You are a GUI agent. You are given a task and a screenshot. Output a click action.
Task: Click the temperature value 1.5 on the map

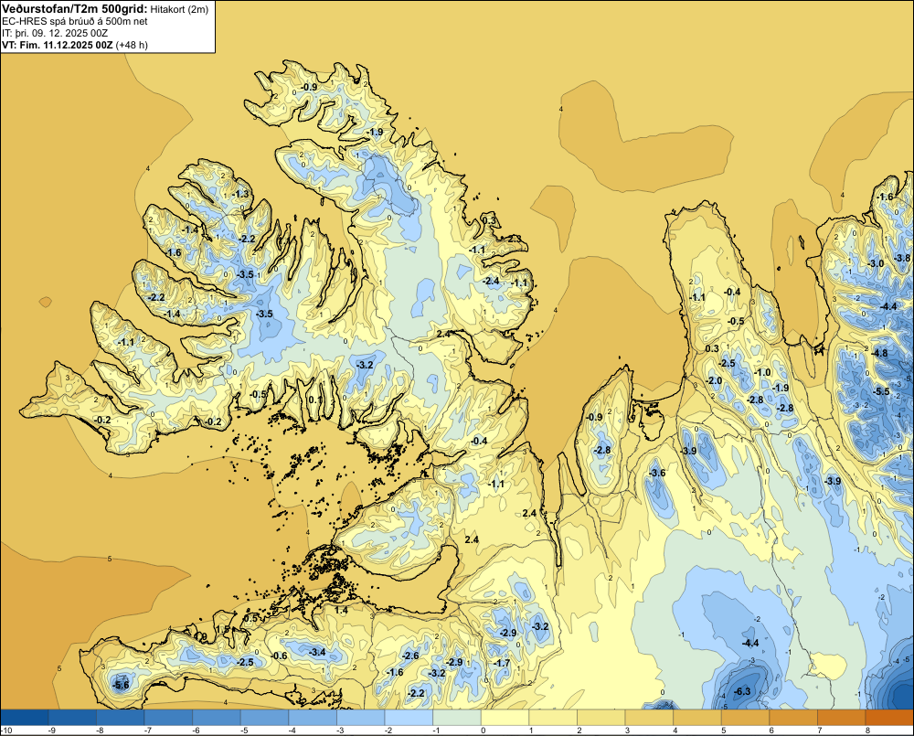pos(223,629)
